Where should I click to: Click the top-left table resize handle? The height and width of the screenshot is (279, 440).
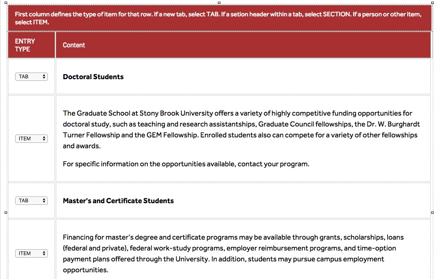point(6,3)
